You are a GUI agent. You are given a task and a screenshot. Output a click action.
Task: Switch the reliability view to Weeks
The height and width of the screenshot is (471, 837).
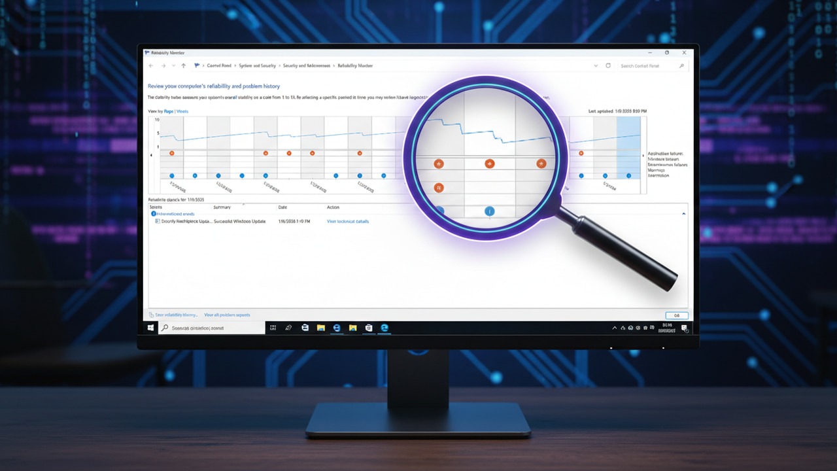[182, 111]
